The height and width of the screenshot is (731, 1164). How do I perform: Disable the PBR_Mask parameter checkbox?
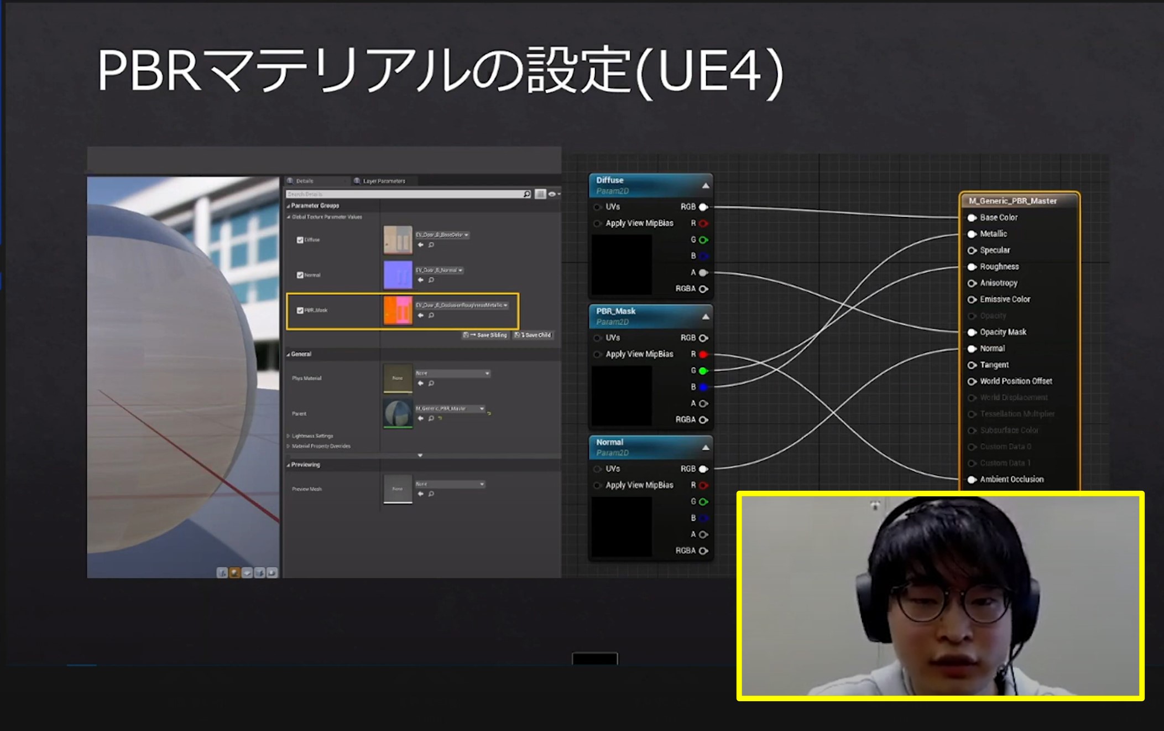coord(300,310)
